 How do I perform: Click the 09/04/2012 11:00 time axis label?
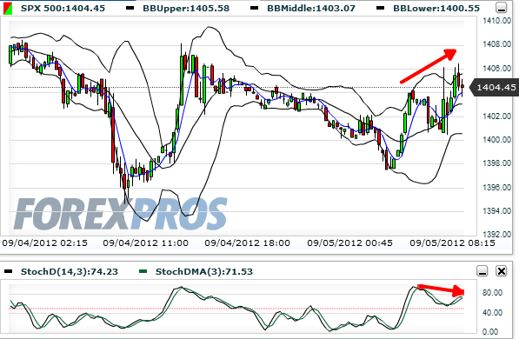(146, 243)
